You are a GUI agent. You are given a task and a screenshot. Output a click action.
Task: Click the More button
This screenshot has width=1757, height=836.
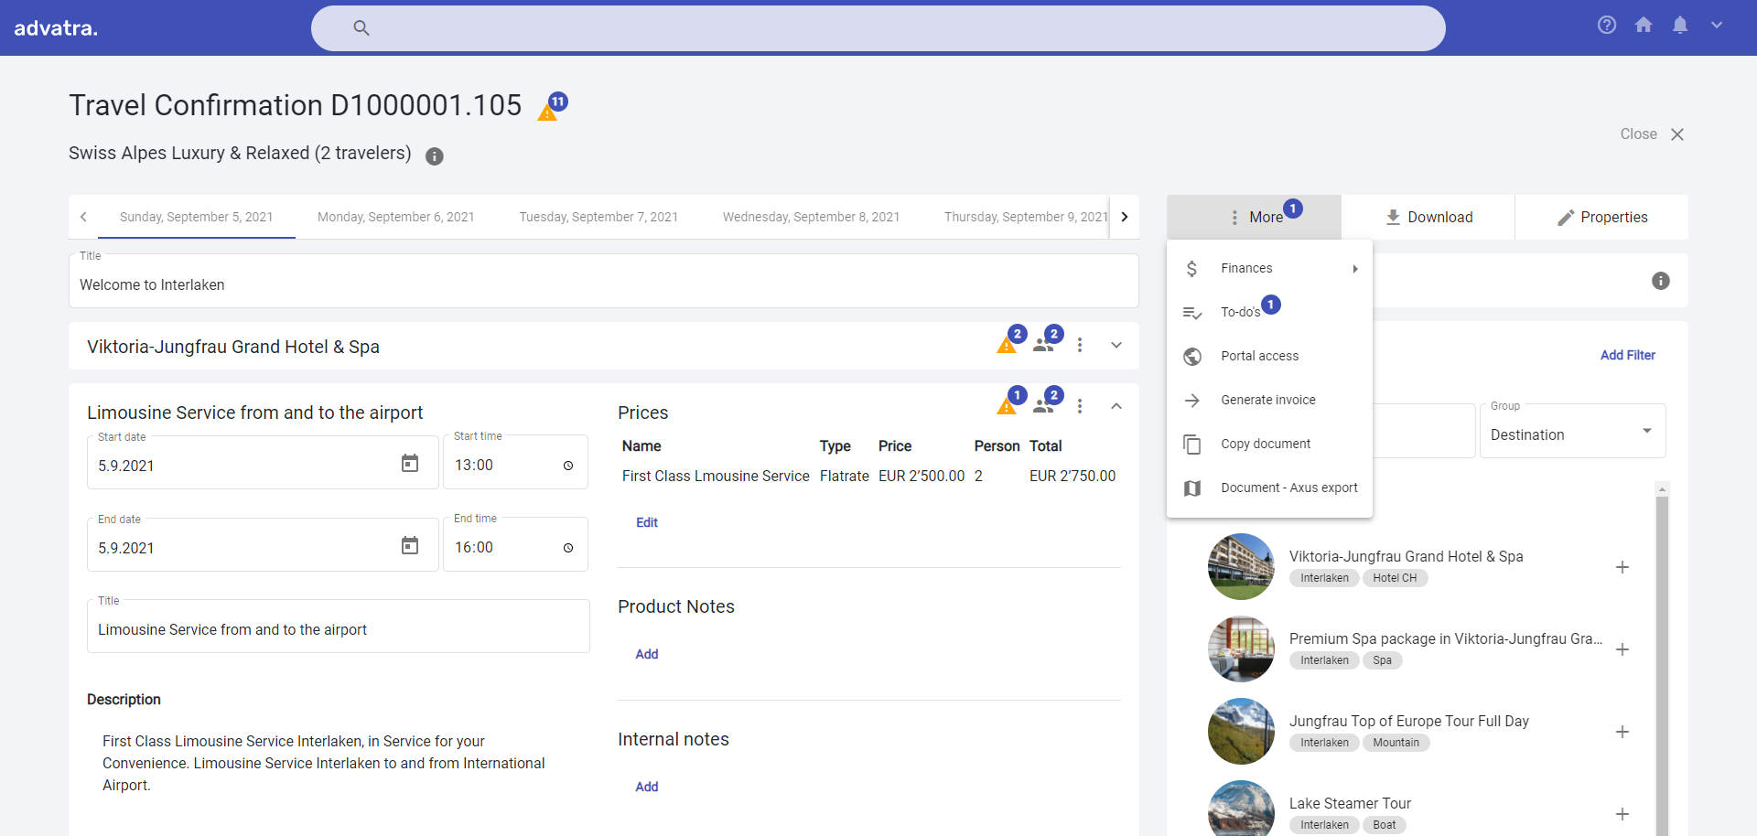point(1254,217)
